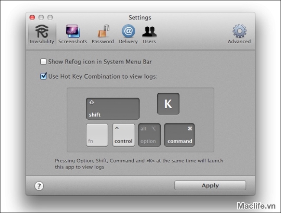Viewport: 281px width, 213px height.
Task: Click the hotkey description text 'Pressing Option, Shift, Command'
Action: 139,164
